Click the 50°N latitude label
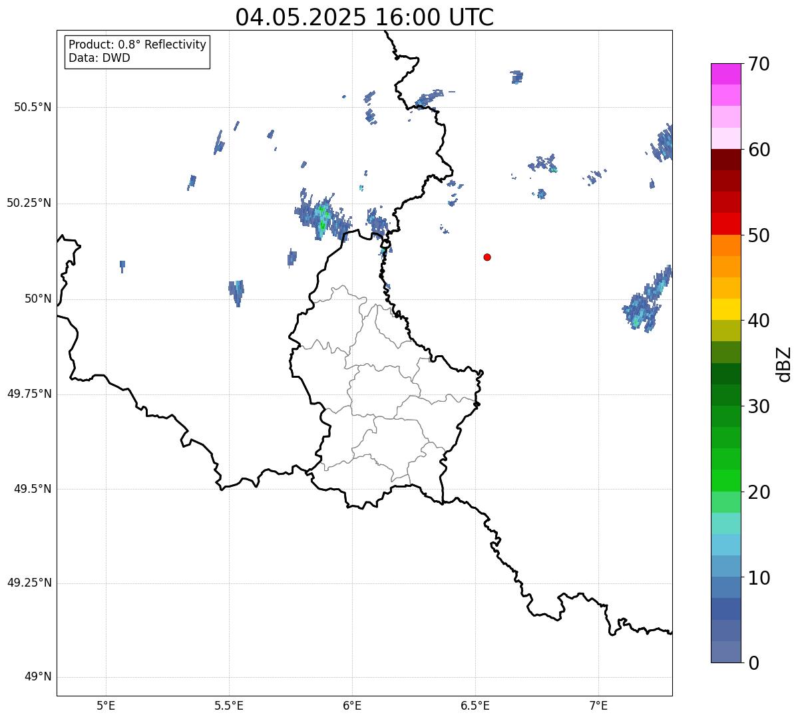This screenshot has width=800, height=719. tap(38, 299)
